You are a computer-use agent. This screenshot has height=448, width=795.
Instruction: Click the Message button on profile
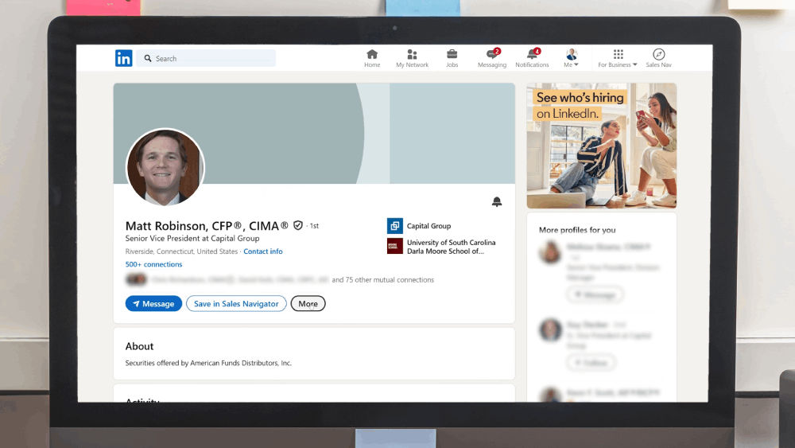[x=153, y=304]
